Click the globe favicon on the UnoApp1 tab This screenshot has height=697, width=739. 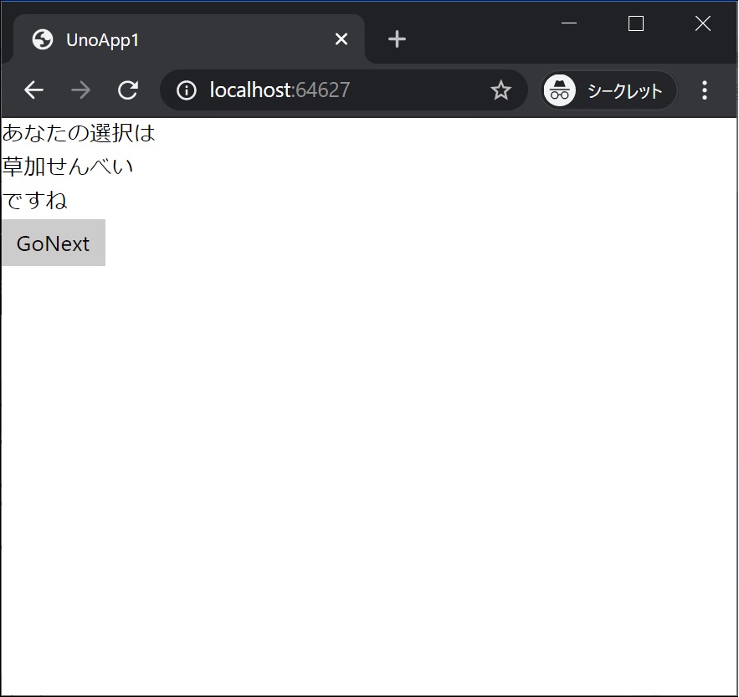pyautogui.click(x=41, y=39)
